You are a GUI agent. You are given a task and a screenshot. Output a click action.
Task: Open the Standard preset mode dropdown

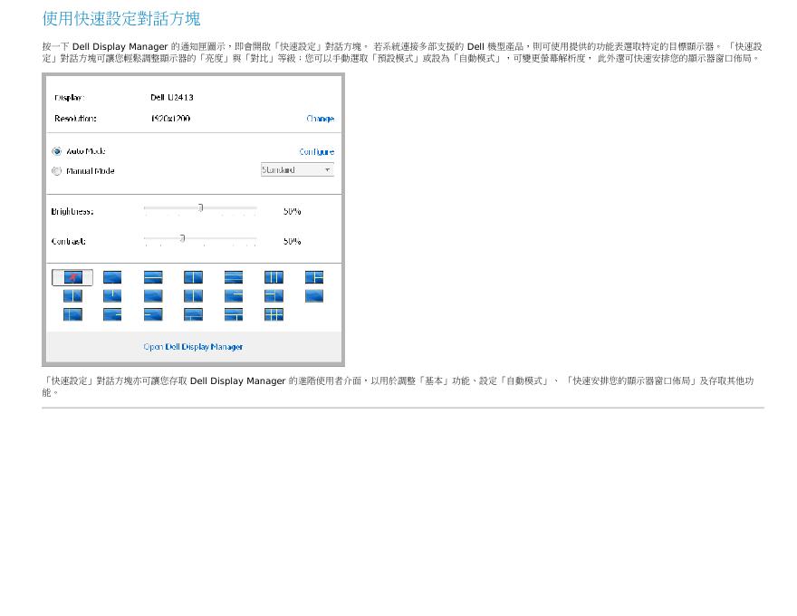point(297,170)
